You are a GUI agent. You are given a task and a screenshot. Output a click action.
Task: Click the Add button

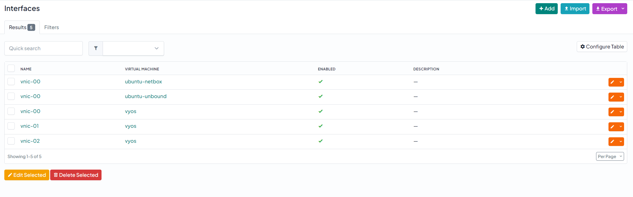[x=546, y=9]
